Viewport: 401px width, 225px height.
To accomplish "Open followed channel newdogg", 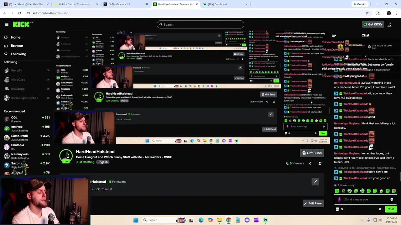I will [26, 89].
